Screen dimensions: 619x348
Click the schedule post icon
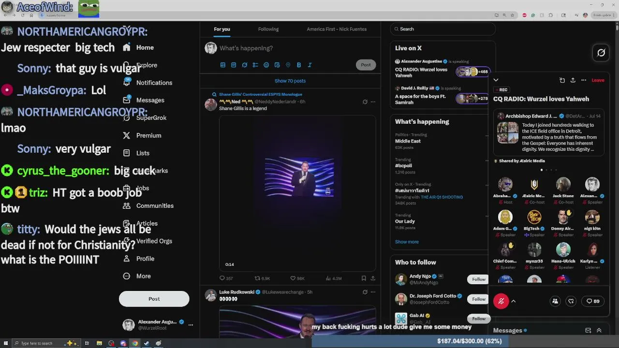pos(277,65)
